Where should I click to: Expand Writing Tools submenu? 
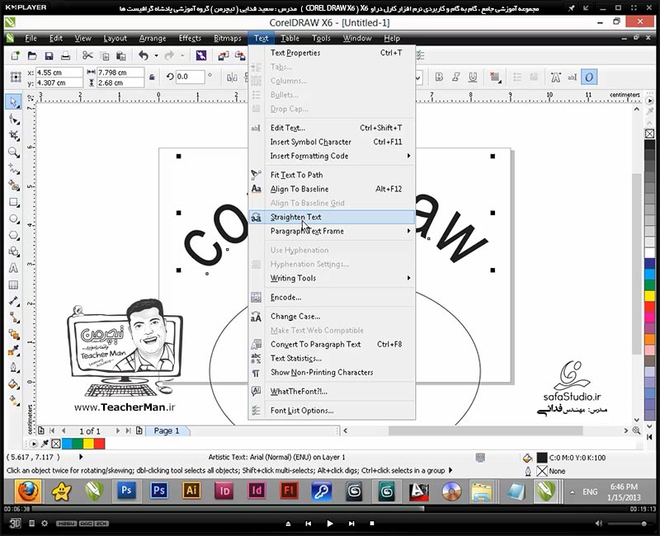[x=332, y=278]
